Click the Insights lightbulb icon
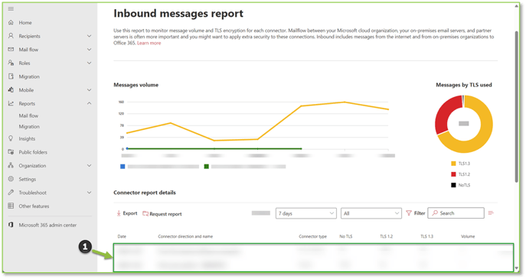The height and width of the screenshot is (279, 526). pos(11,138)
